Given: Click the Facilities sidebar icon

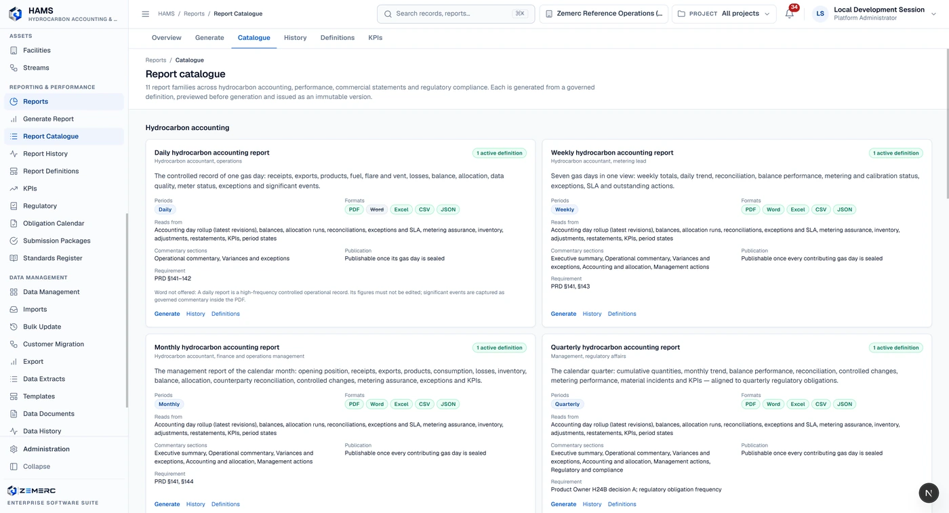Looking at the screenshot, I should point(14,50).
